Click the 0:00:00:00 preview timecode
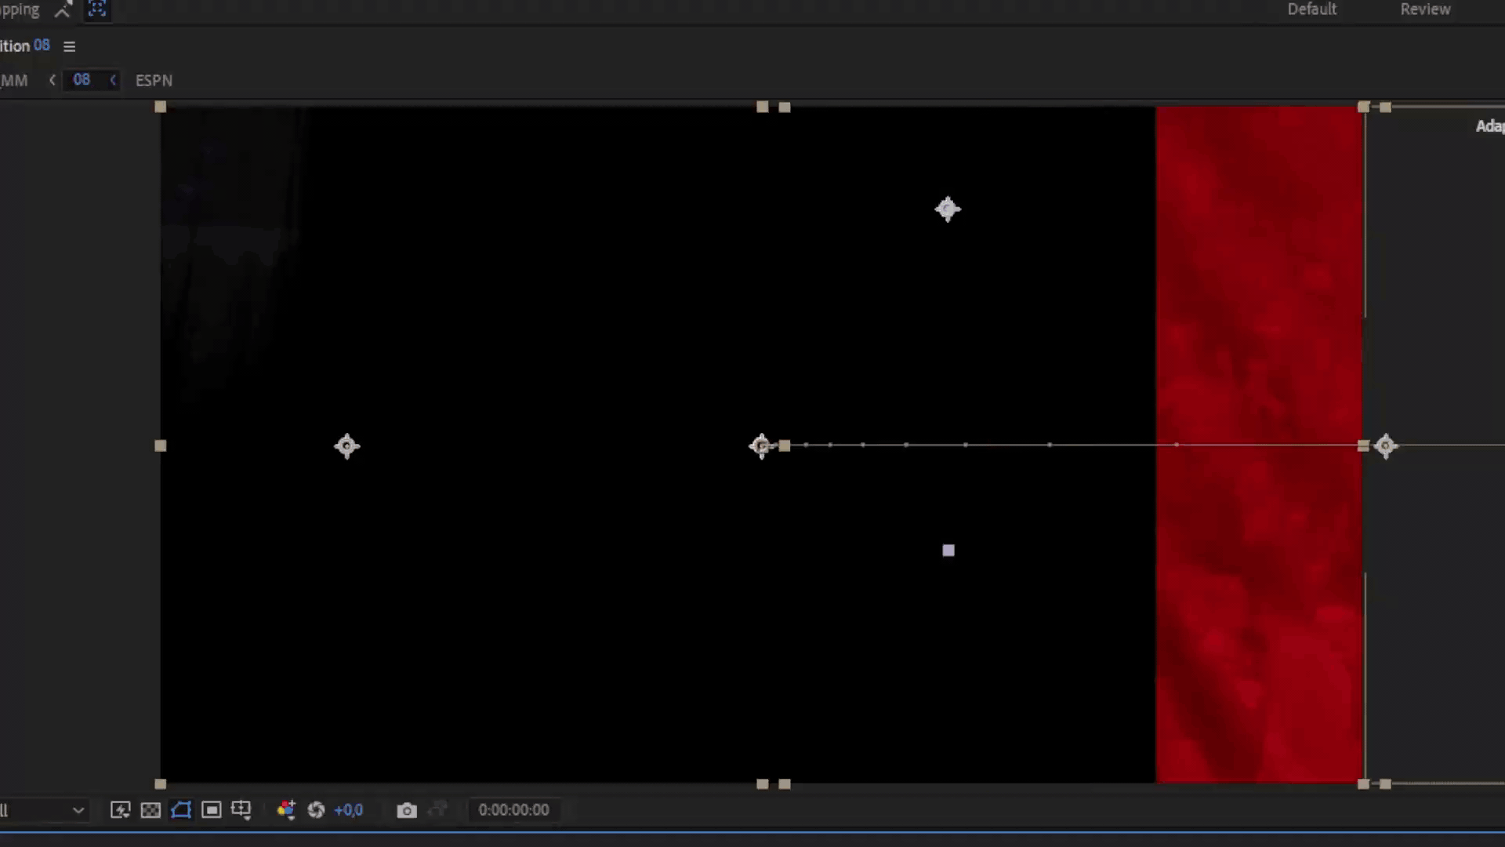 (x=513, y=810)
